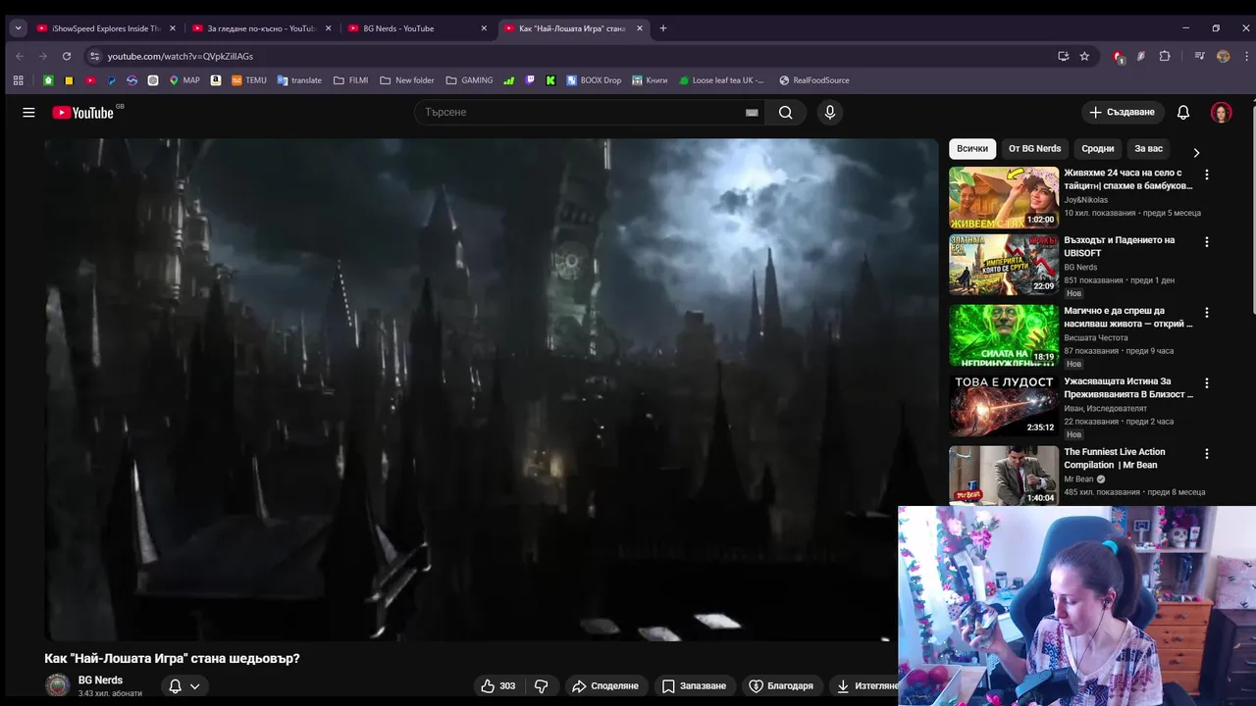The height and width of the screenshot is (706, 1256).
Task: Select the От BG Nerds filter chip
Action: click(1035, 149)
